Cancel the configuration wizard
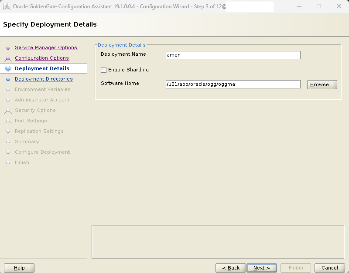 click(x=330, y=268)
